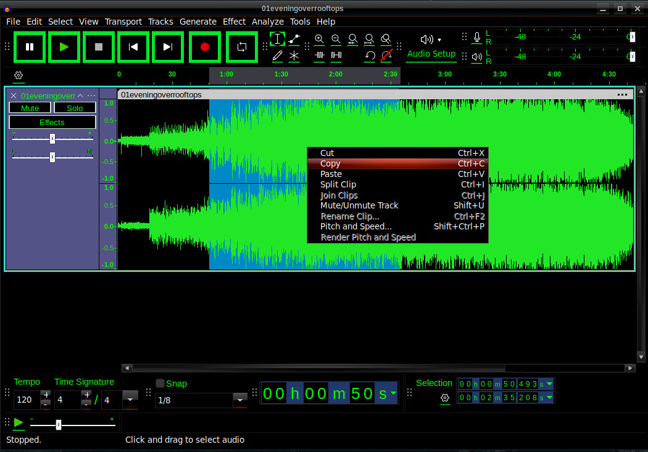Click the horizontal scrollbar right arrow

coord(630,368)
